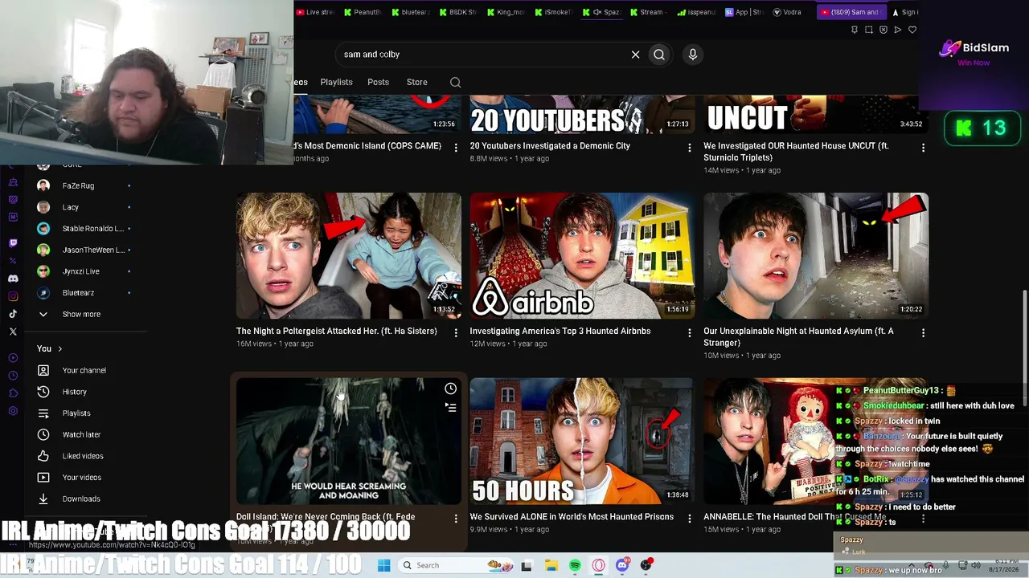
Task: Switch to the King_mor browser tab
Action: (506, 12)
